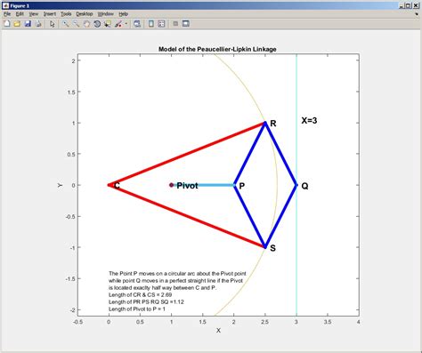Image resolution: width=422 pixels, height=353 pixels.
Task: Click the x-axis tick label '3.5'
Action: coord(328,322)
